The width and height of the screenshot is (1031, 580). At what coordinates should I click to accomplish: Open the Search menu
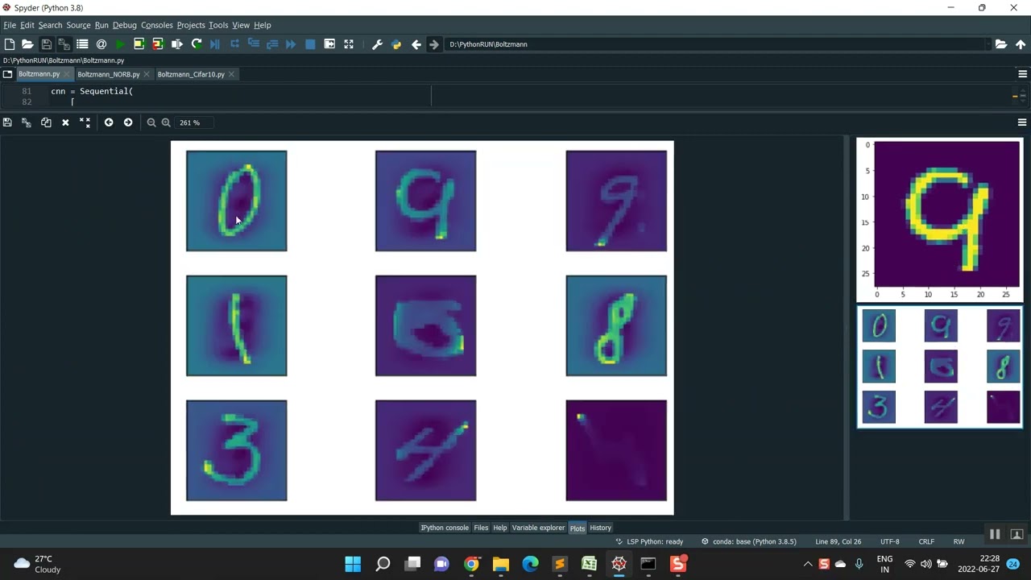click(50, 25)
